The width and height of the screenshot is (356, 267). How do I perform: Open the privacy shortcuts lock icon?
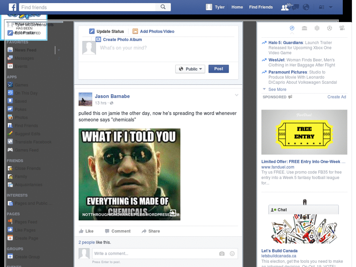click(x=321, y=7)
